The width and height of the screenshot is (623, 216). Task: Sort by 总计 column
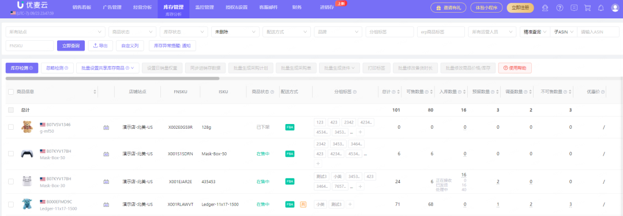coord(399,92)
